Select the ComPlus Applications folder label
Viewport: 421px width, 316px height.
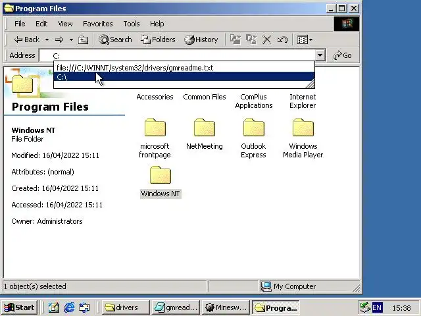click(x=254, y=101)
